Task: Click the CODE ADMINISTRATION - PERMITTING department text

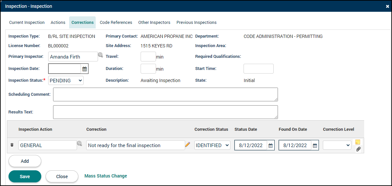Action: 283,36
